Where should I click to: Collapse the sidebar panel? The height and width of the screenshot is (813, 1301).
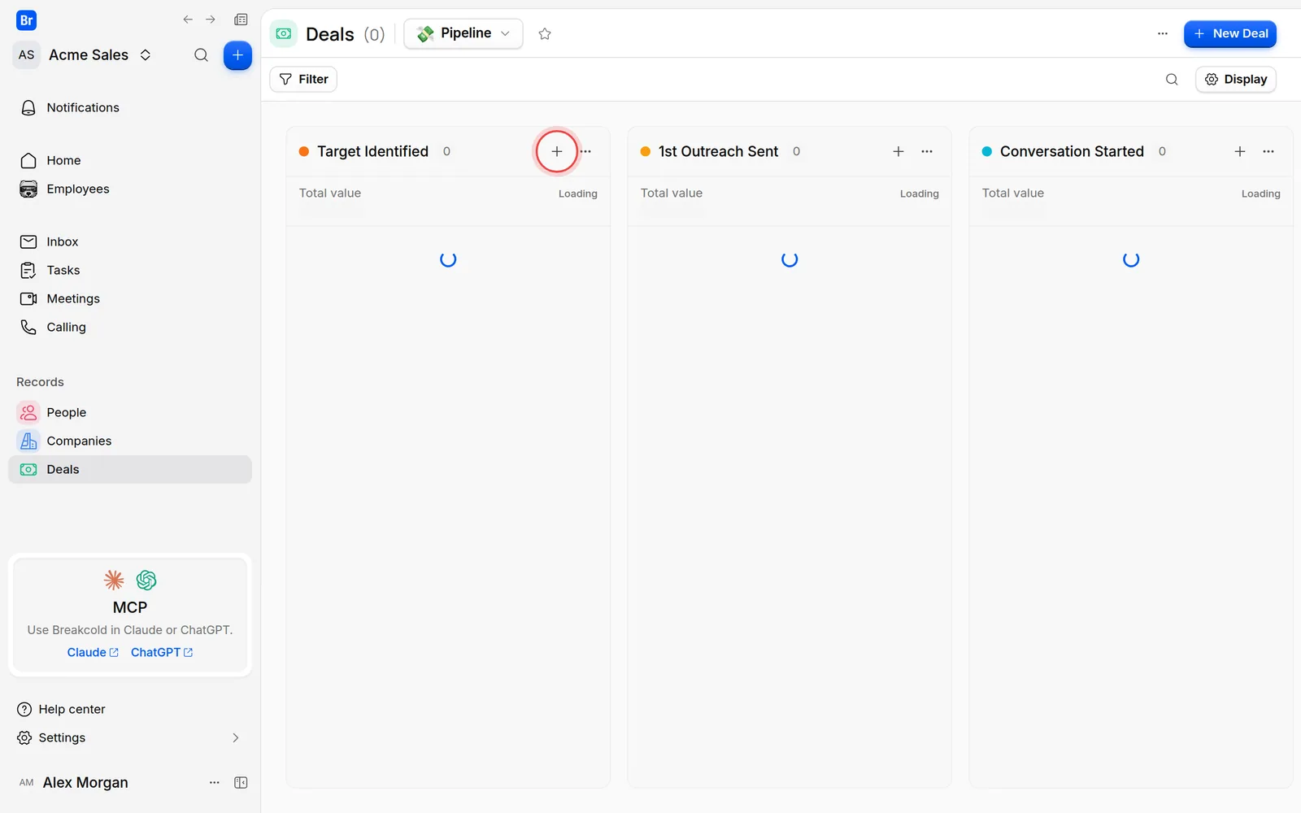tap(241, 782)
